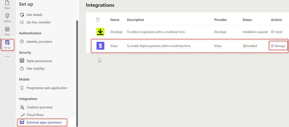Click the DocuSign e-signatures description text
The height and width of the screenshot is (127, 289).
[x=156, y=32]
